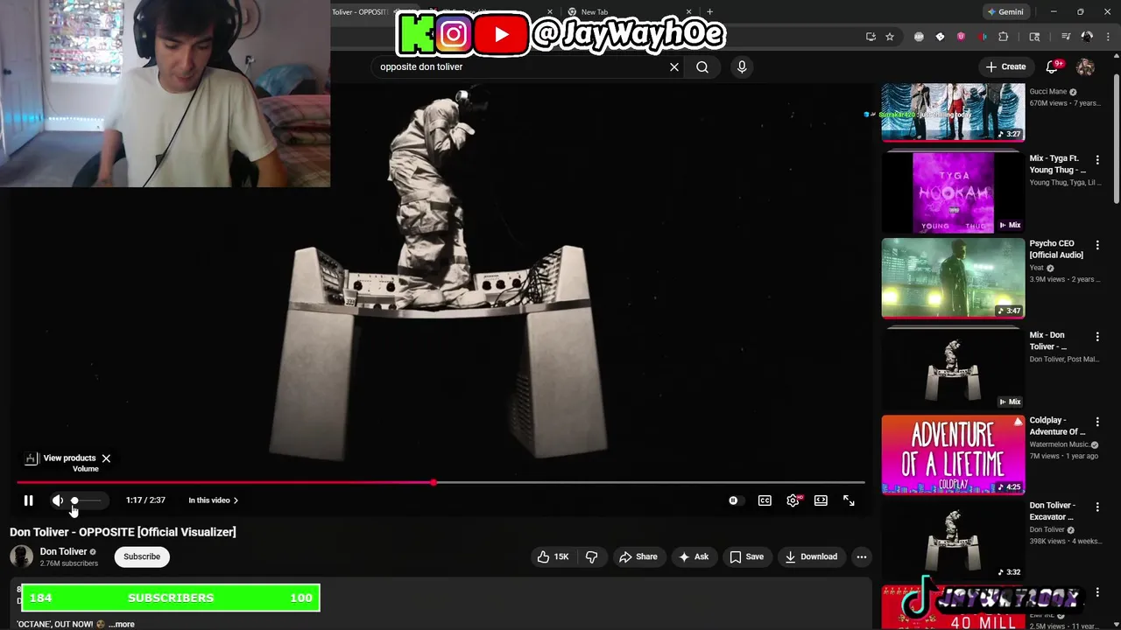Image resolution: width=1121 pixels, height=630 pixels.
Task: Open Chrome extensions puzzle icon
Action: [x=1004, y=37]
